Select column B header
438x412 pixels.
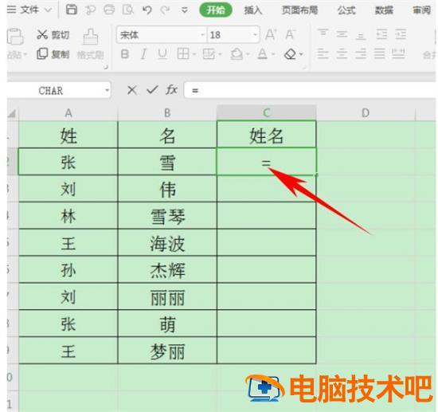[167, 113]
